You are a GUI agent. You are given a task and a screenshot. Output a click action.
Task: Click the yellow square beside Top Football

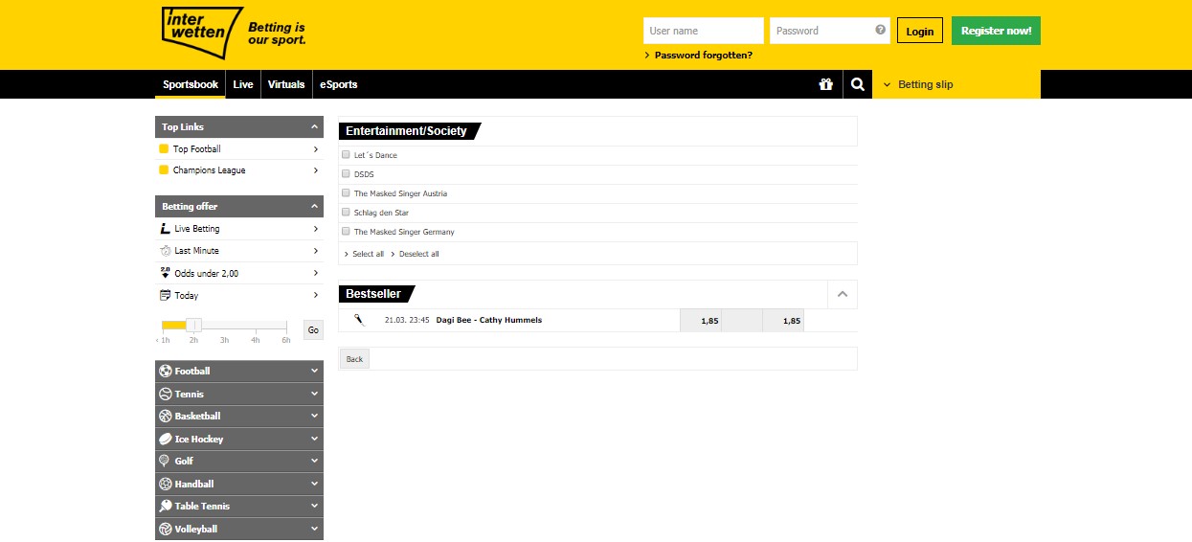pos(164,148)
